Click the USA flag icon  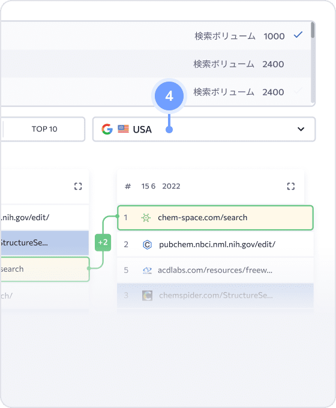124,129
